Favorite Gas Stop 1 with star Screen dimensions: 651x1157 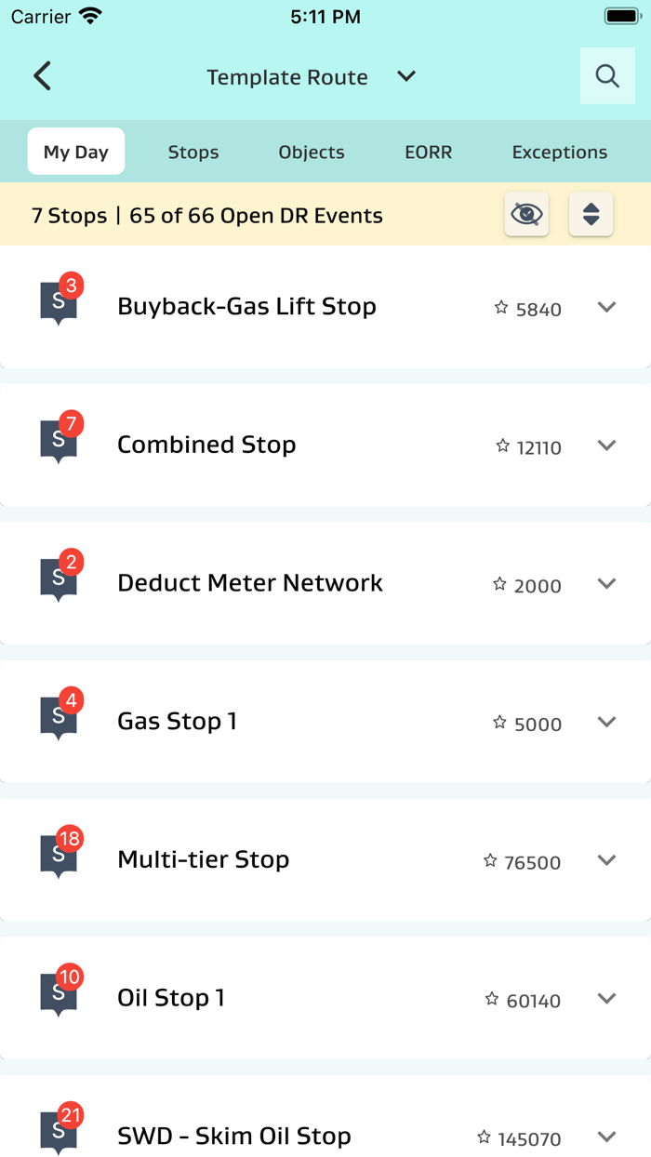tap(499, 723)
